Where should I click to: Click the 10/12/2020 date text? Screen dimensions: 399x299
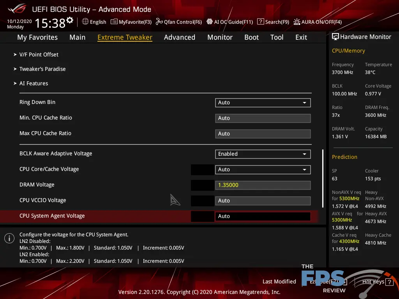click(19, 21)
